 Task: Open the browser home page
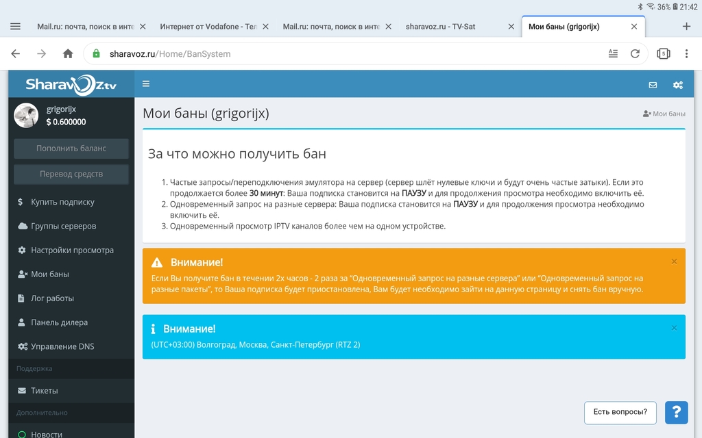click(x=68, y=53)
